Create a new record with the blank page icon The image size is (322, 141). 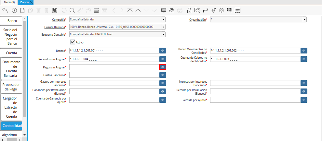(22, 10)
